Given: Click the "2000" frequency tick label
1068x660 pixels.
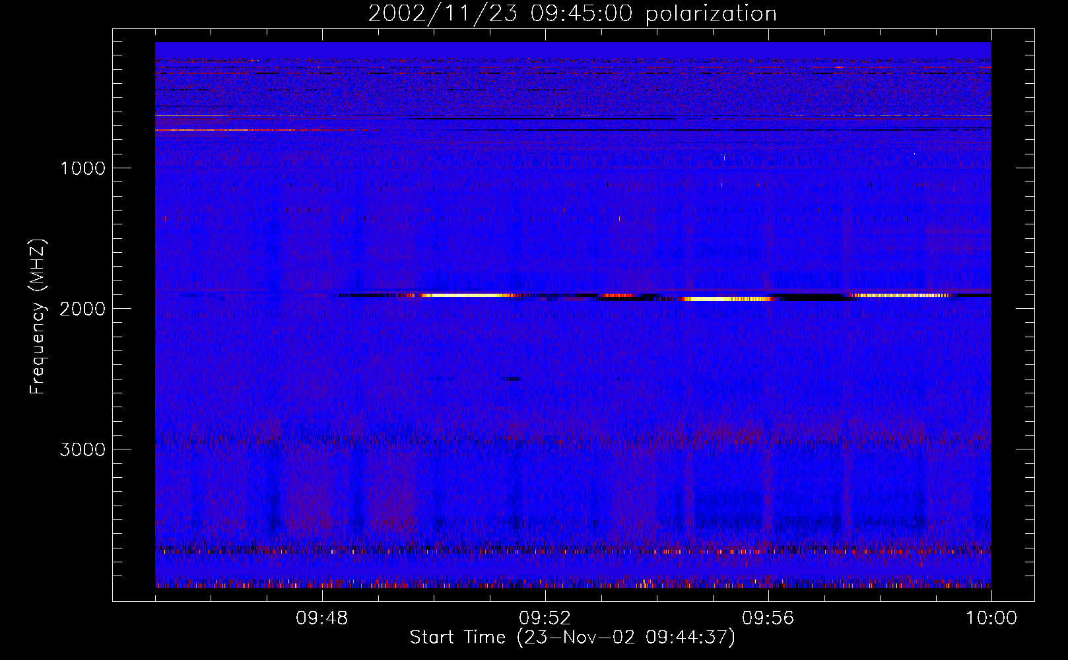Looking at the screenshot, I should coord(83,309).
